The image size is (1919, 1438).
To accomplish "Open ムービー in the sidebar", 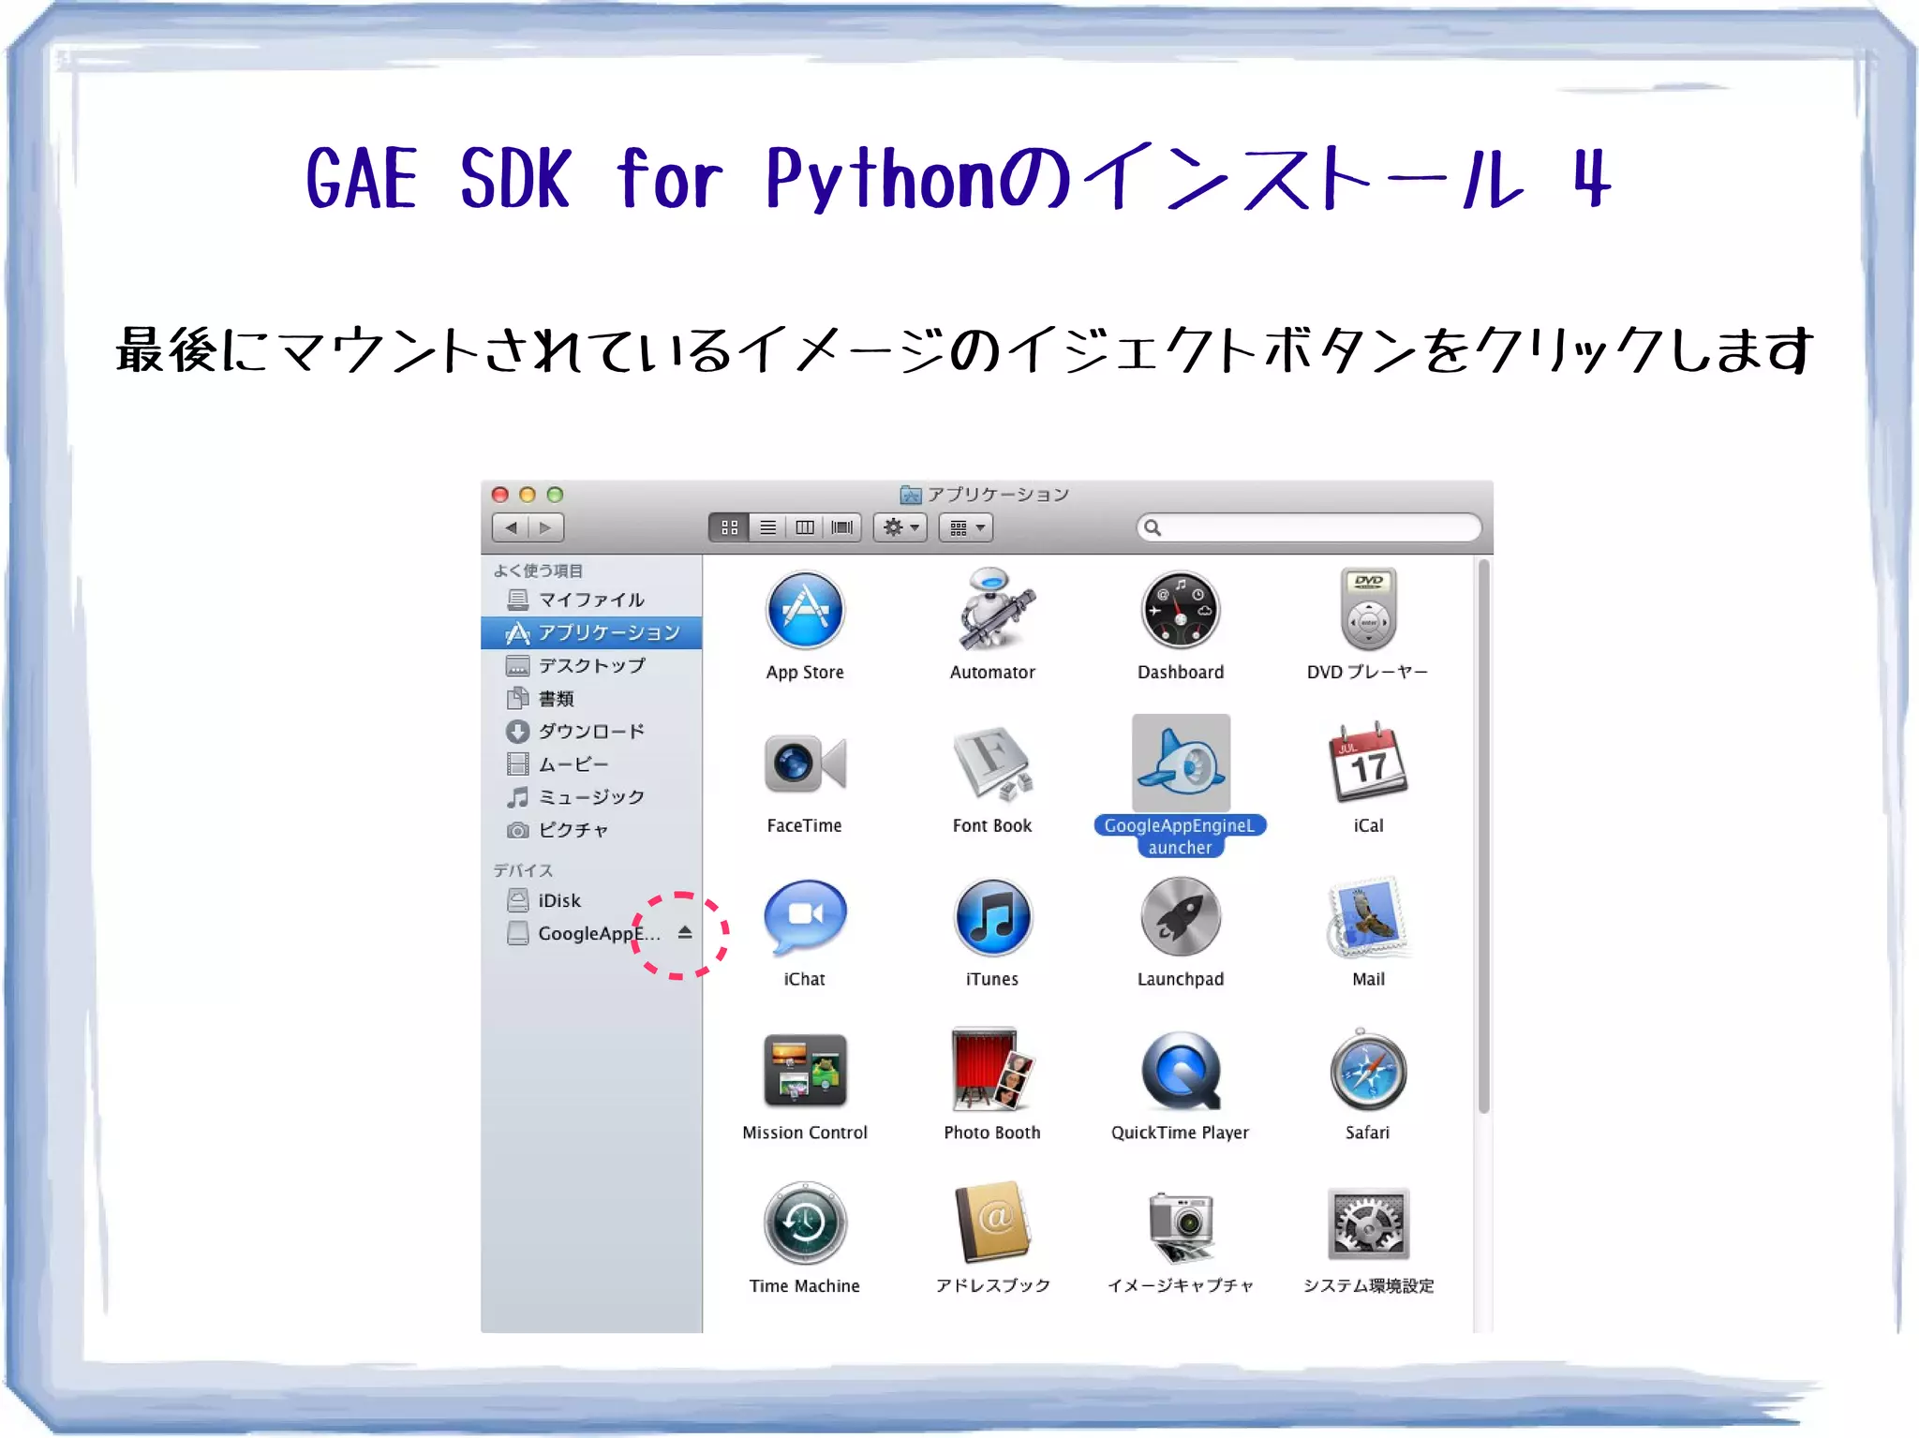I will point(591,764).
